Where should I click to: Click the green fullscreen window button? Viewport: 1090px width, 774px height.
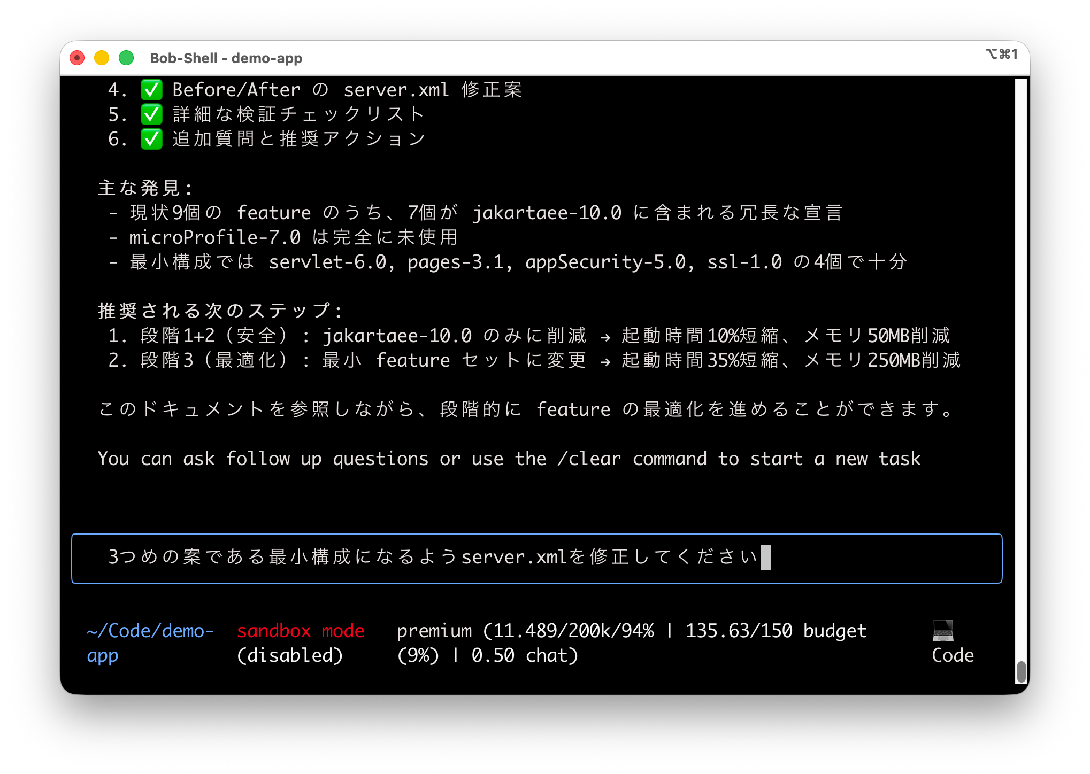[126, 58]
